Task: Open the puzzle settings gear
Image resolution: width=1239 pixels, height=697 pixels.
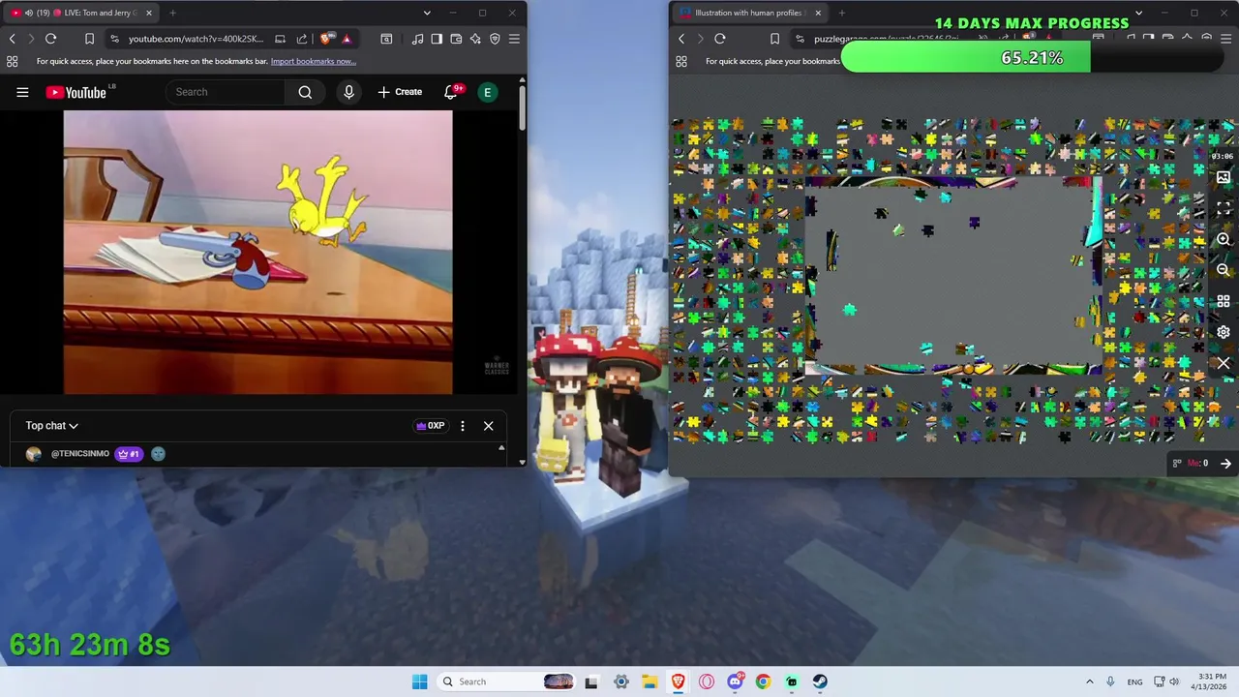Action: click(x=1224, y=332)
